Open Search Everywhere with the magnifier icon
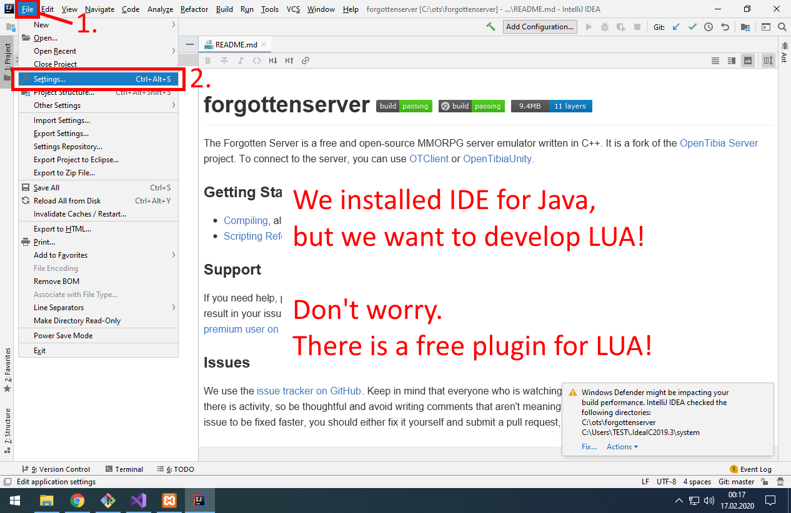The width and height of the screenshot is (791, 513). [x=782, y=27]
